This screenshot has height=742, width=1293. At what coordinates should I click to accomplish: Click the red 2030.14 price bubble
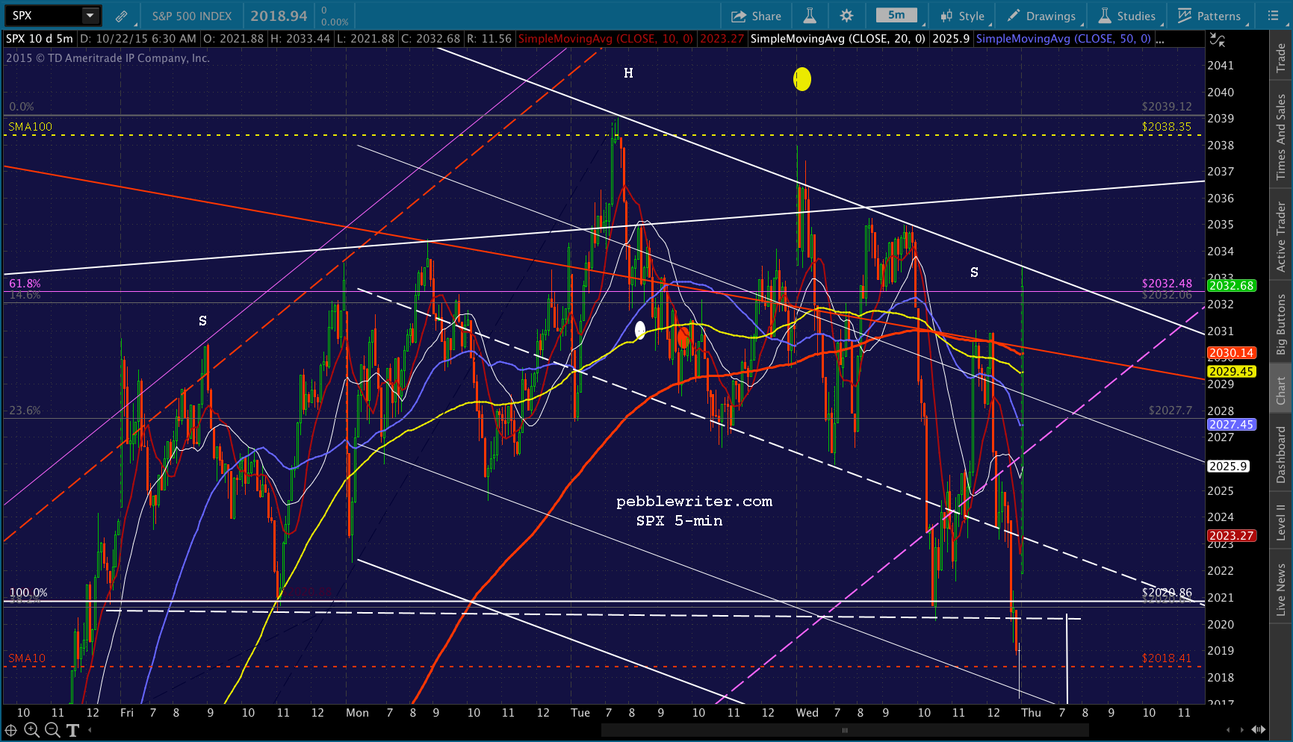point(1232,353)
